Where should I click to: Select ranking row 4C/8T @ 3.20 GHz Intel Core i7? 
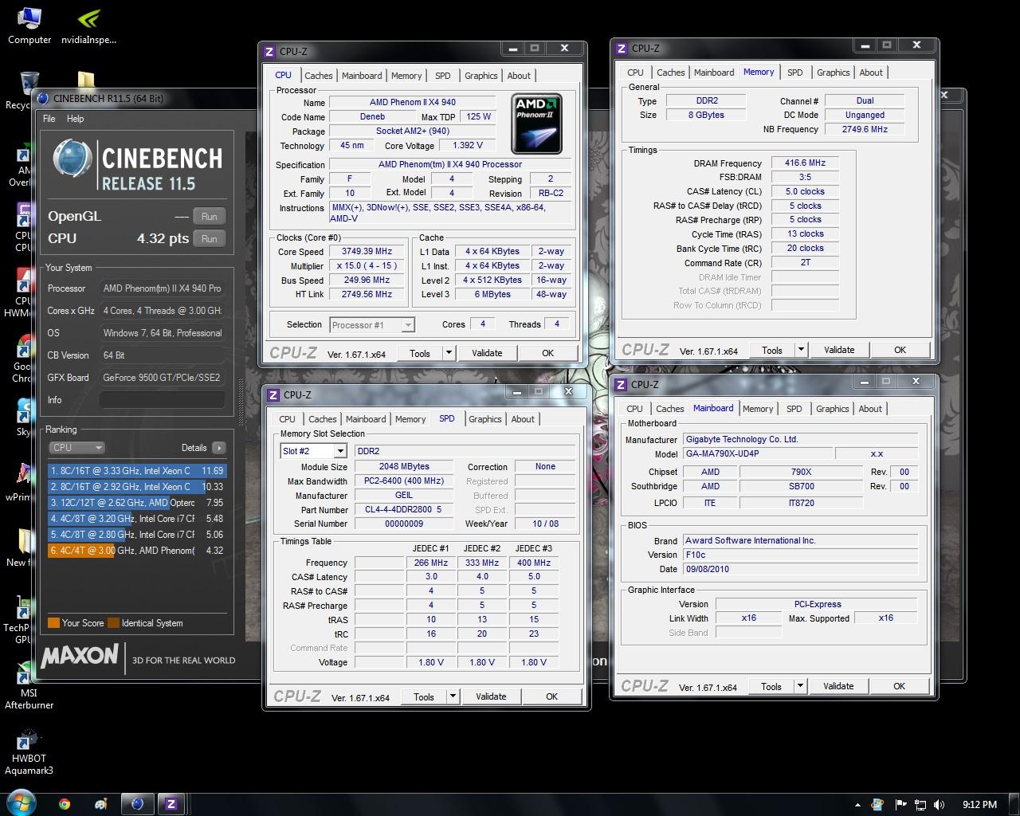[137, 519]
